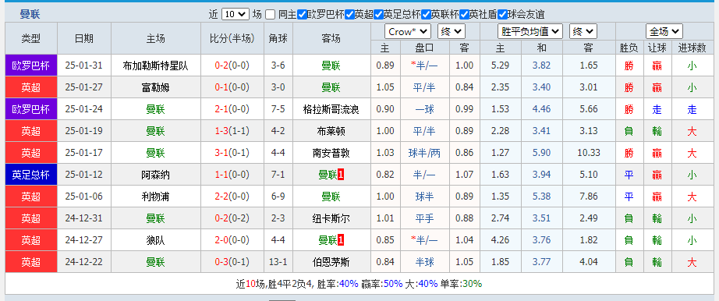Click score 0-1(0-0) of the Fulham match
Screen dimensions: 719x301
click(x=232, y=87)
